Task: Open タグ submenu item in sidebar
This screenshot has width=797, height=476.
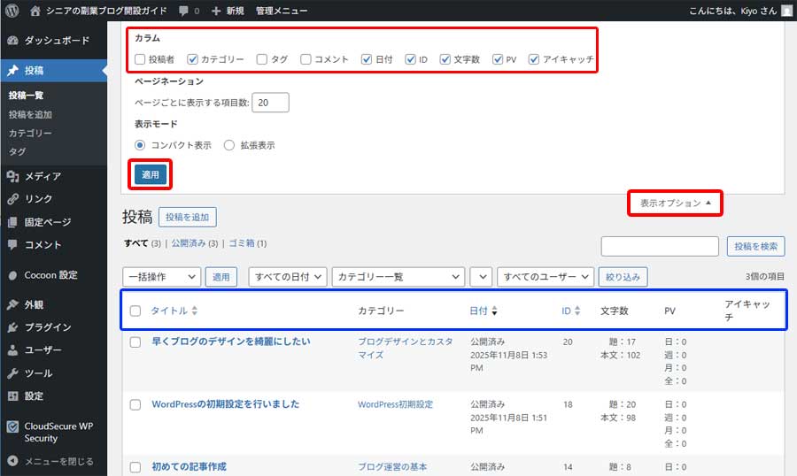Action: (18, 151)
